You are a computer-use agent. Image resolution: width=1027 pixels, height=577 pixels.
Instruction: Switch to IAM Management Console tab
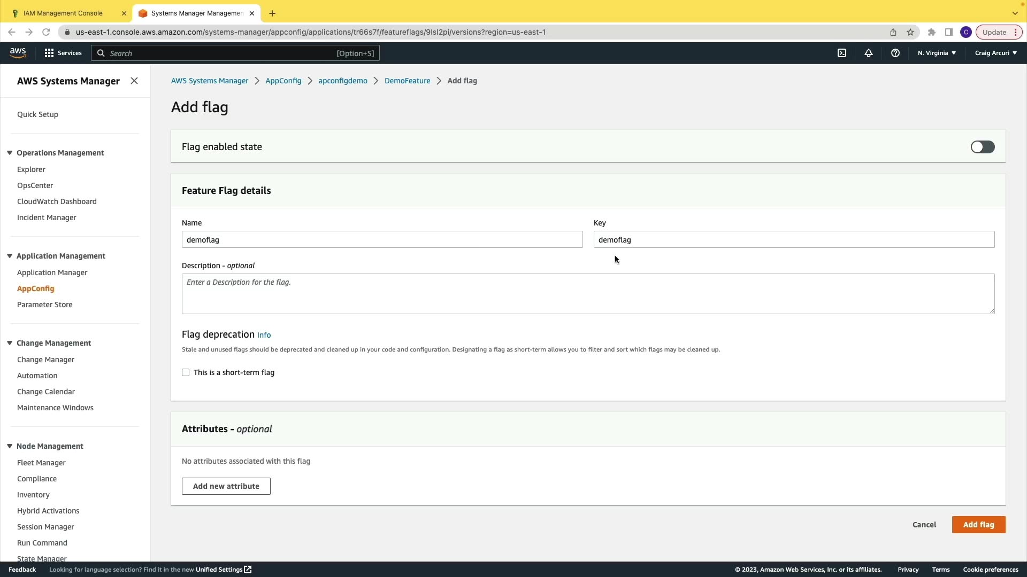63,13
